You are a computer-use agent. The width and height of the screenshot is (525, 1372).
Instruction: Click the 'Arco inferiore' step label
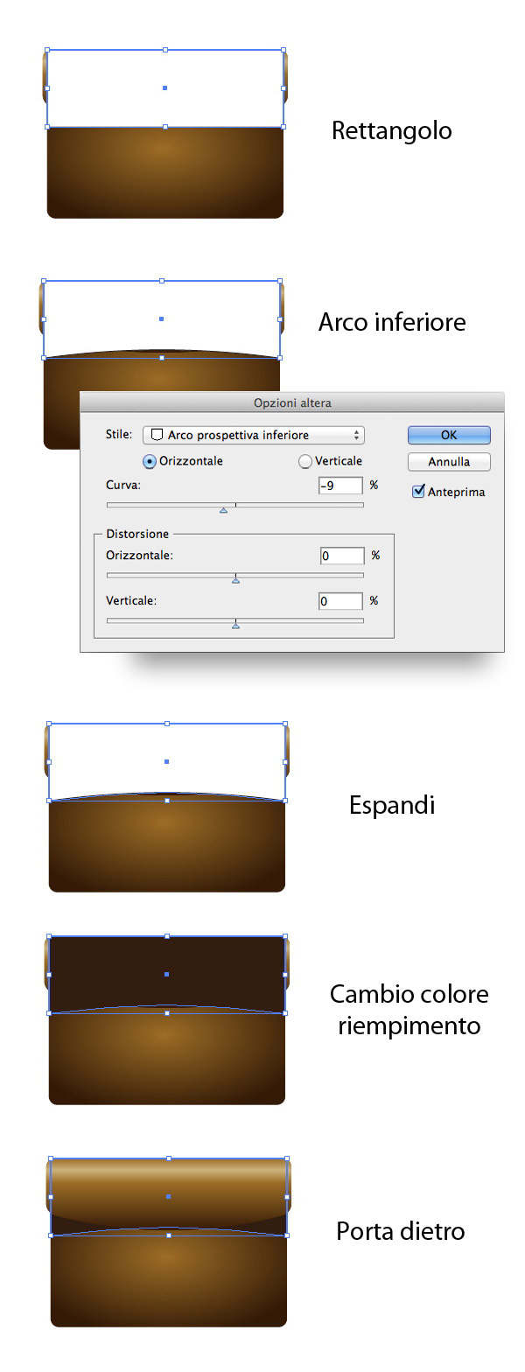392,322
